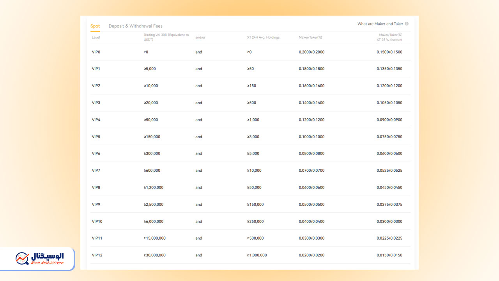Click the ≥1,200,000 trading volume value

tap(154, 187)
